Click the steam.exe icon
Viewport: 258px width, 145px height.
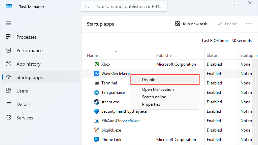pos(97,102)
